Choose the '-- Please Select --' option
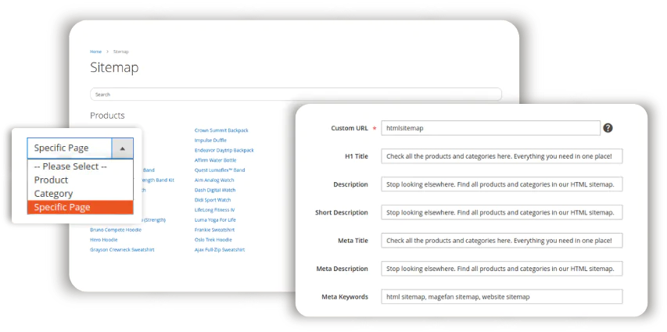Image resolution: width=667 pixels, height=332 pixels. click(x=70, y=166)
